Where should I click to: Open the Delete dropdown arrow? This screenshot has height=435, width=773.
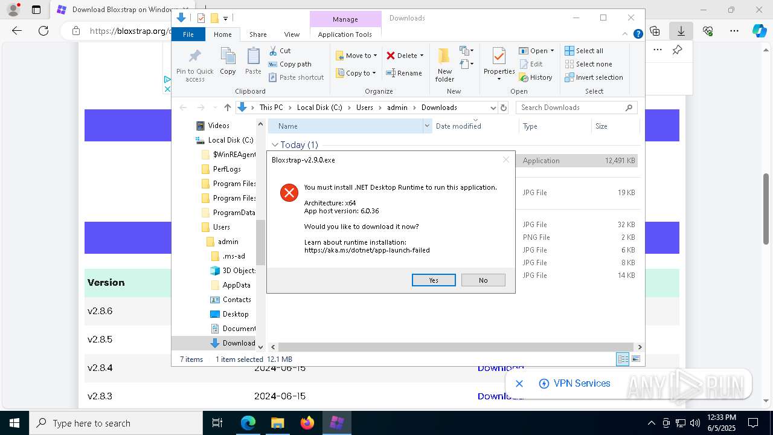click(422, 56)
